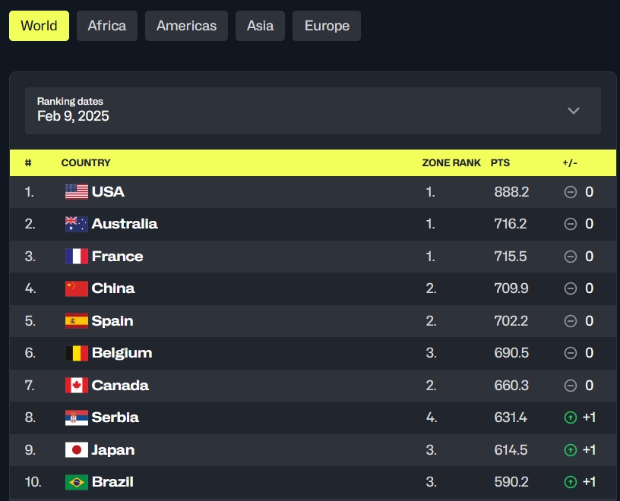Open the Belgium country link
620x501 pixels.
pyautogui.click(x=122, y=353)
